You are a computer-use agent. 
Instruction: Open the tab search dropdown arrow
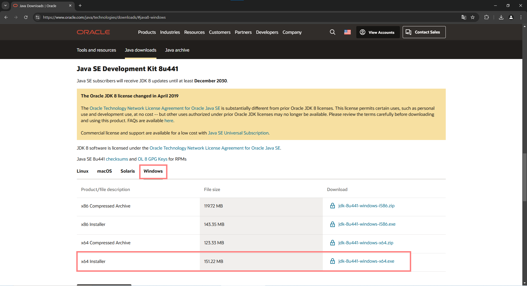[5, 5]
